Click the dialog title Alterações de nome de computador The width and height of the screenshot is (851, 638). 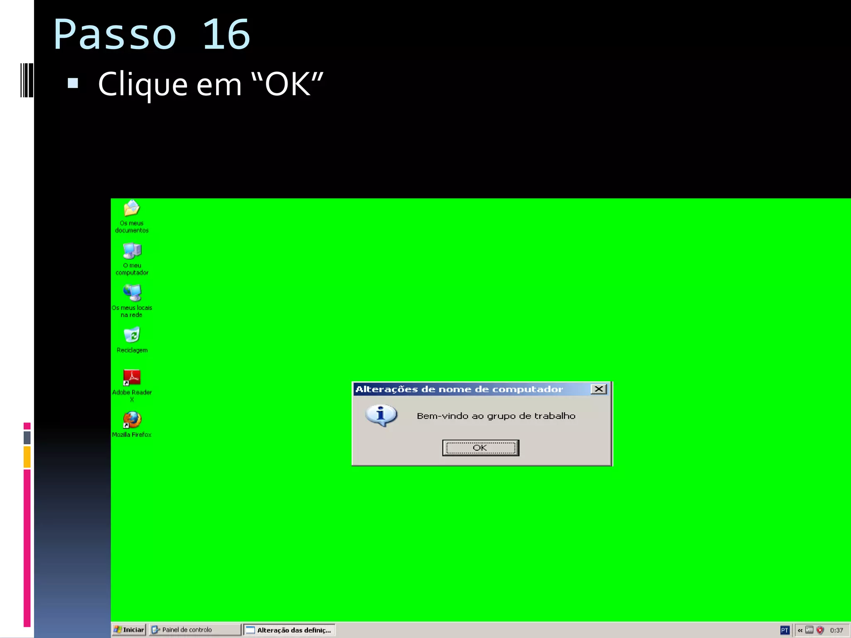(x=459, y=389)
